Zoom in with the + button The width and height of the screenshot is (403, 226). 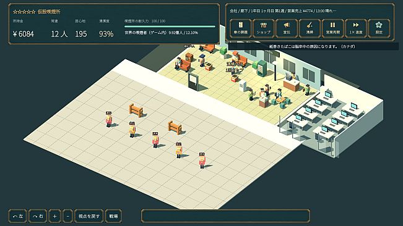(54, 216)
